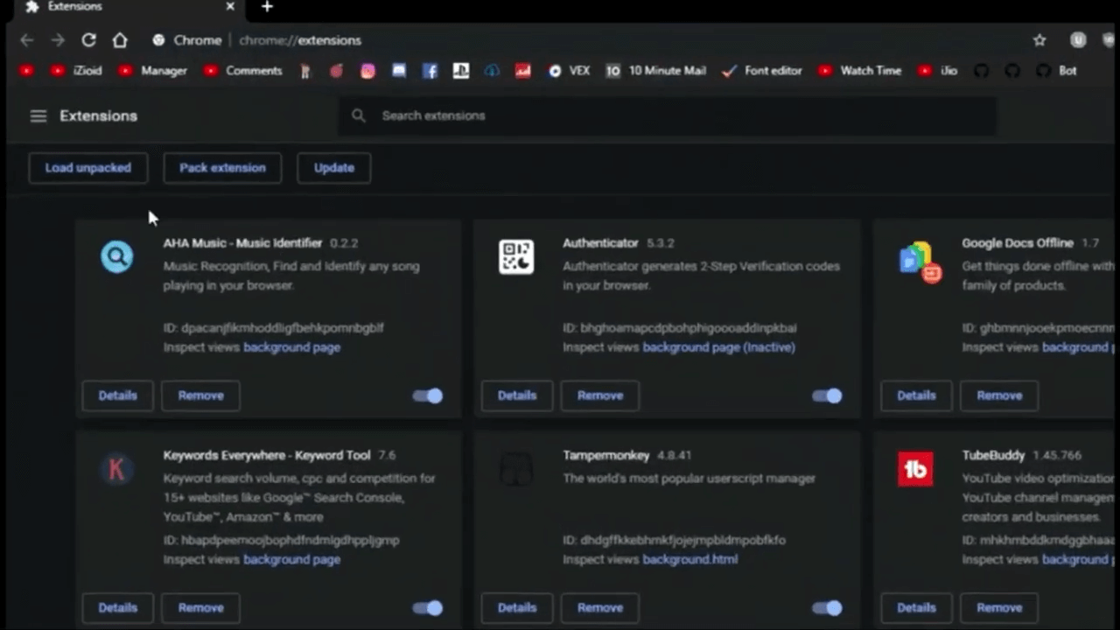Open the PlayStation bookmark icon
Screen dimensions: 1120x630
461,71
